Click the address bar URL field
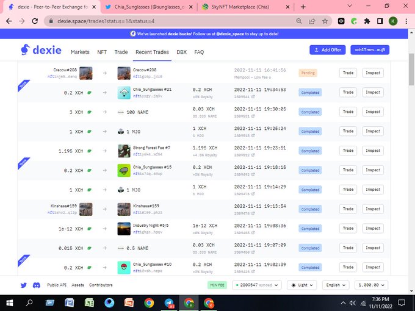415x311 pixels. [x=170, y=21]
